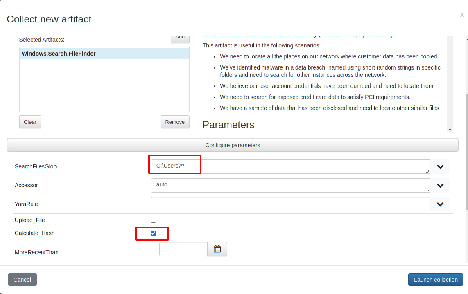Close the Collect new artifact dialog
This screenshot has width=468, height=294.
[462, 15]
